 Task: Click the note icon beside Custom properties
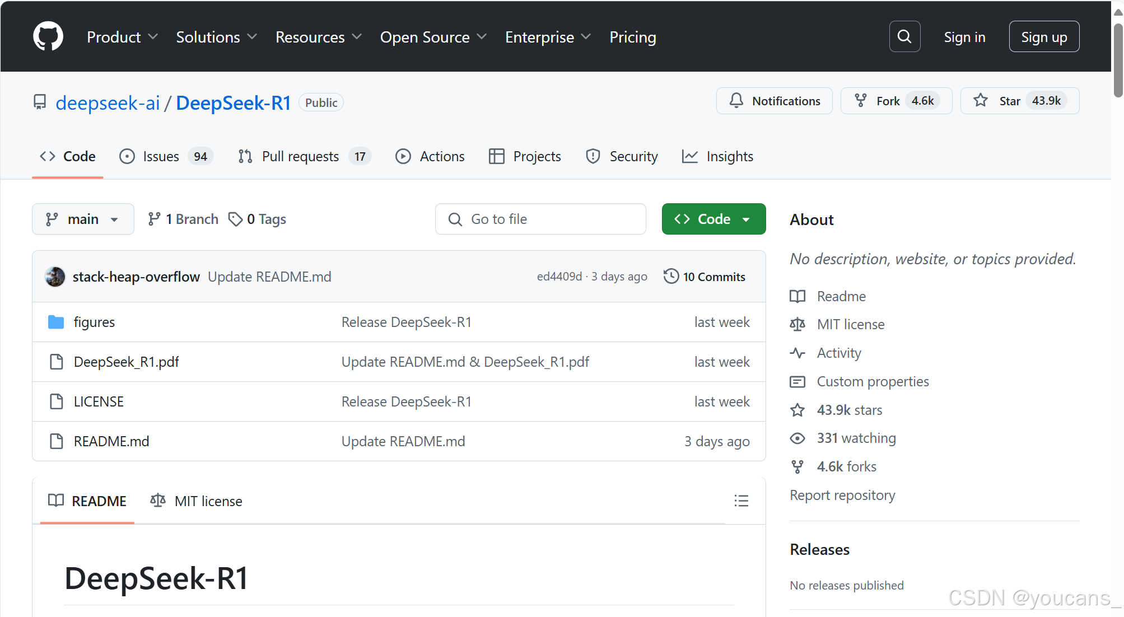click(797, 382)
